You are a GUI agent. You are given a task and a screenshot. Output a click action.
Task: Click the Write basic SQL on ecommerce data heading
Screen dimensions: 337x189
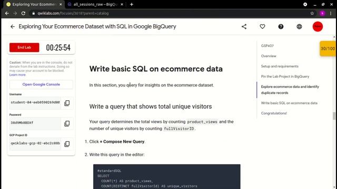(x=156, y=69)
